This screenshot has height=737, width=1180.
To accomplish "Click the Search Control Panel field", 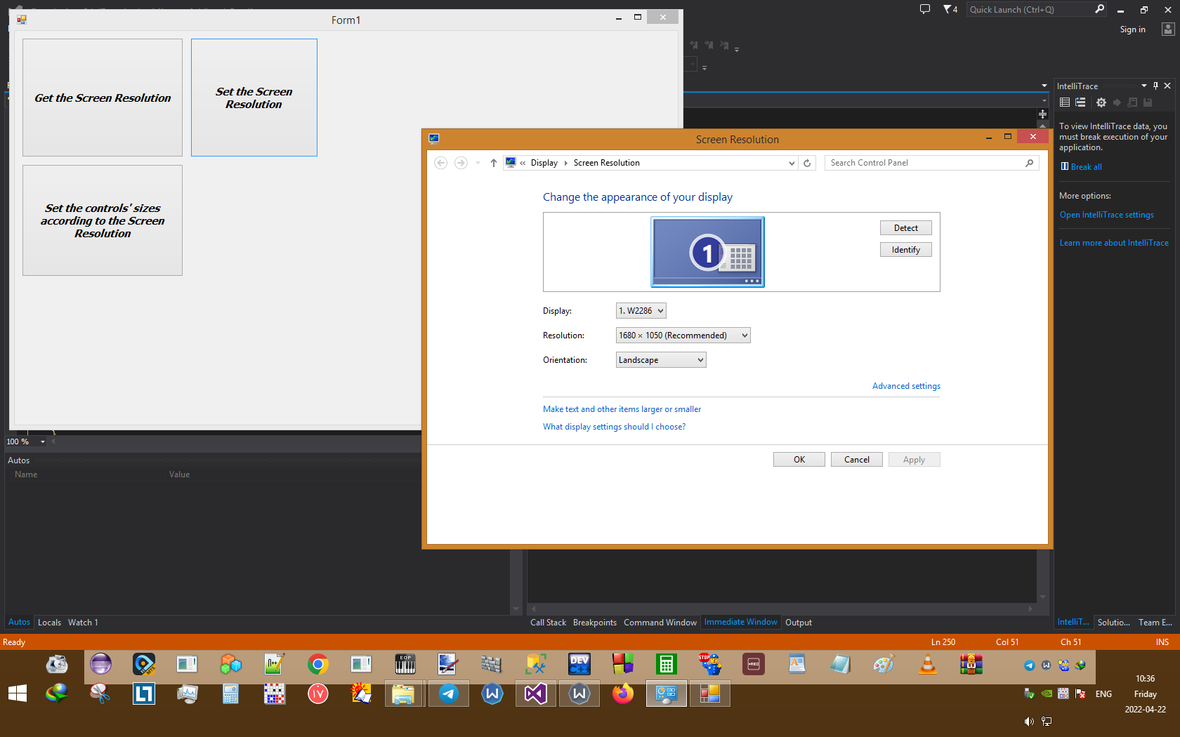I will [x=931, y=163].
